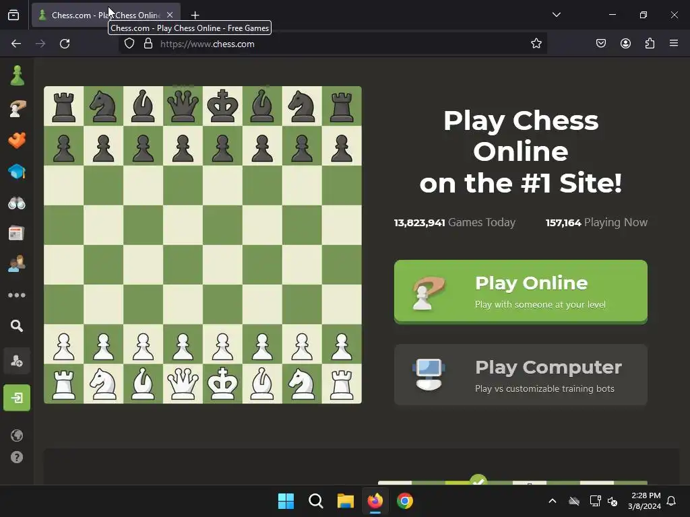
Task: Click the 157,164 Playing Now text
Action: pyautogui.click(x=597, y=222)
